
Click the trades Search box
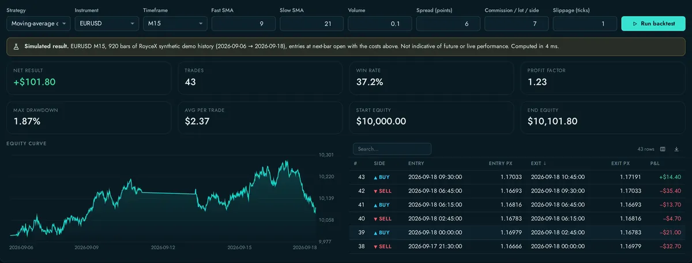[392, 149]
